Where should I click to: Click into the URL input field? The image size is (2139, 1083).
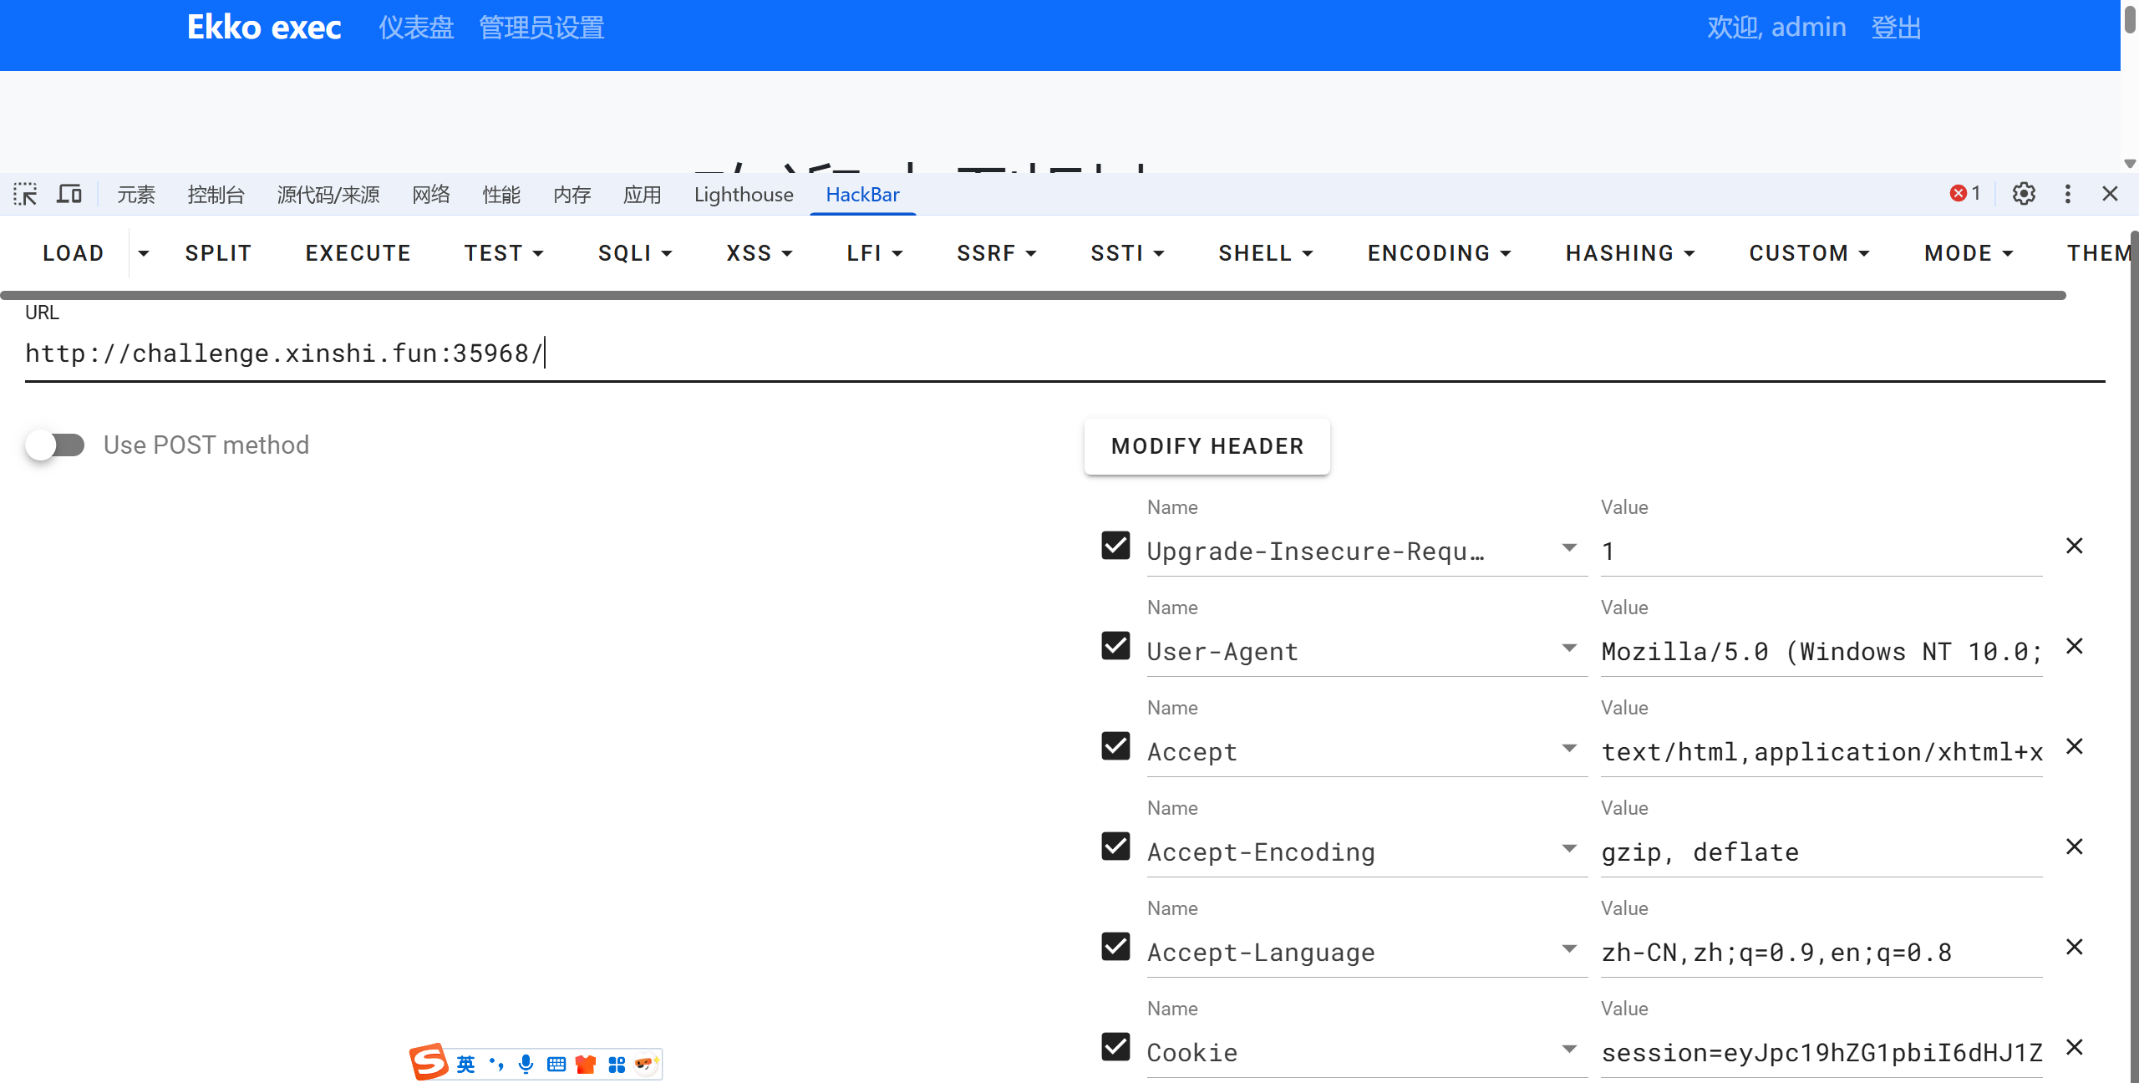[x=1061, y=353]
